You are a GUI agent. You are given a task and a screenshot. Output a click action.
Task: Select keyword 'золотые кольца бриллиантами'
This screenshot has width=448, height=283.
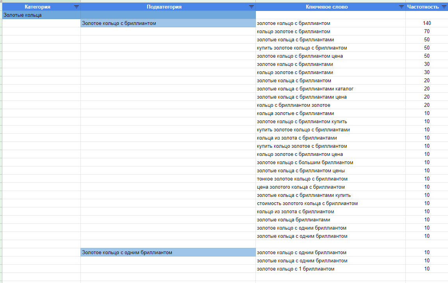293,220
